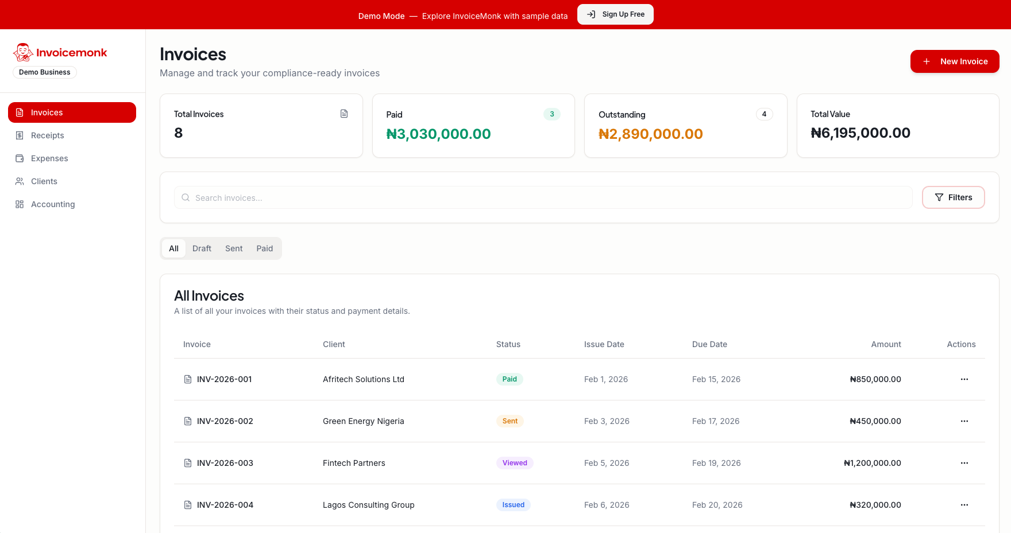This screenshot has width=1011, height=533.
Task: Show all invoices tab
Action: (x=173, y=248)
